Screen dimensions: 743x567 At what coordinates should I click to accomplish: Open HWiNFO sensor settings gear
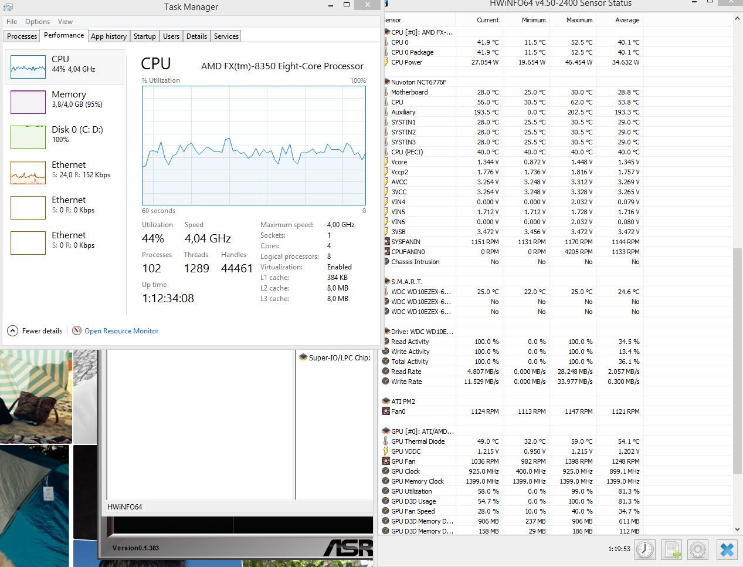[x=698, y=550]
